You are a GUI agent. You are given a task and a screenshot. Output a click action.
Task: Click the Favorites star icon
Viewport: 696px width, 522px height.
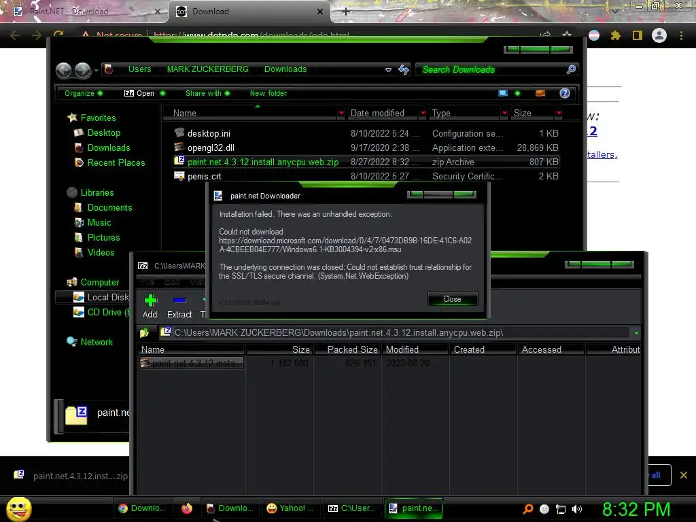click(x=72, y=118)
